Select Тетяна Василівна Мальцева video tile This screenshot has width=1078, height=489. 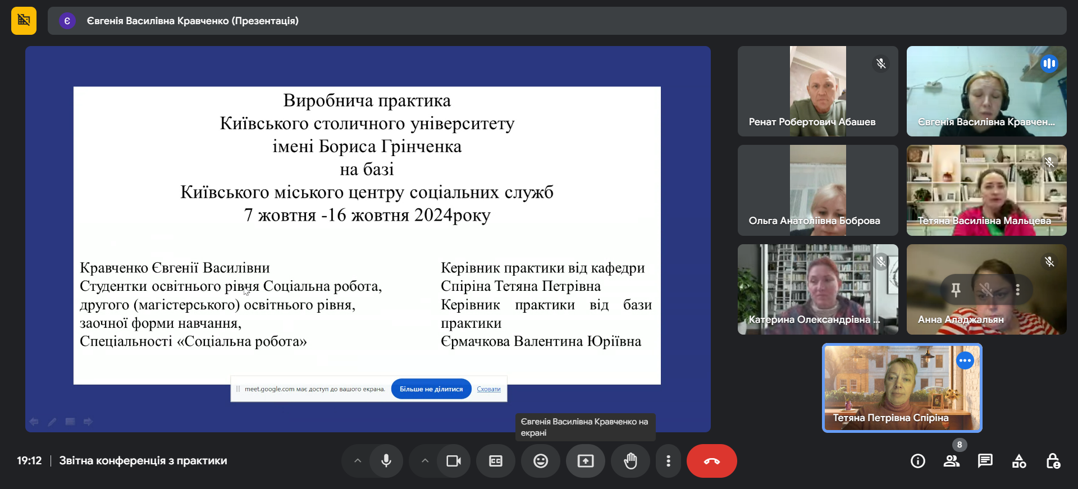coord(986,190)
